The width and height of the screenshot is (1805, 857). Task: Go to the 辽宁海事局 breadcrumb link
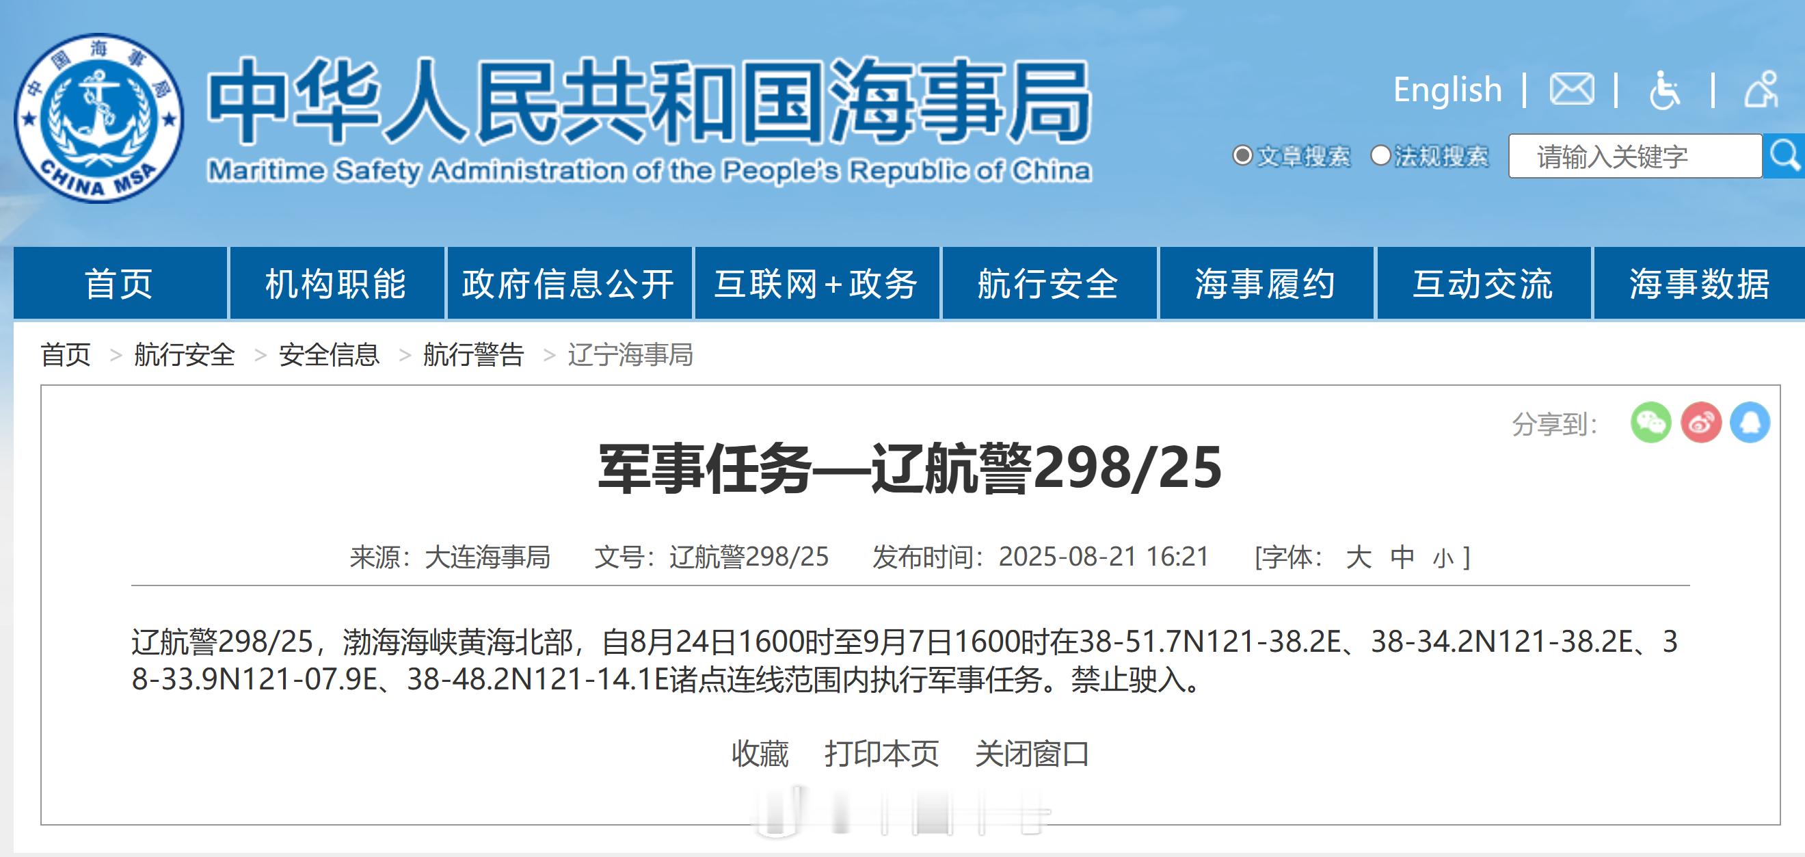tap(630, 354)
